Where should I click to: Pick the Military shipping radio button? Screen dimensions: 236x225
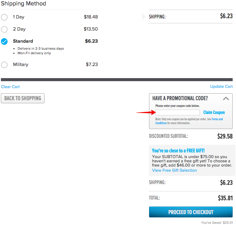click(4, 65)
